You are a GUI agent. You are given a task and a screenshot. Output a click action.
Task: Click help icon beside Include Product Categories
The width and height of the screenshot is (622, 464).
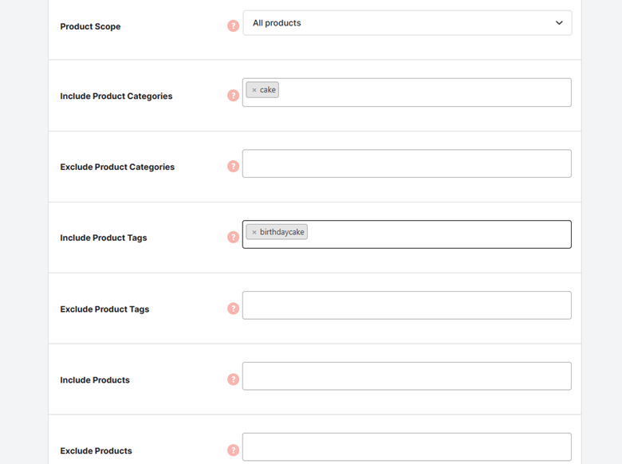(233, 96)
